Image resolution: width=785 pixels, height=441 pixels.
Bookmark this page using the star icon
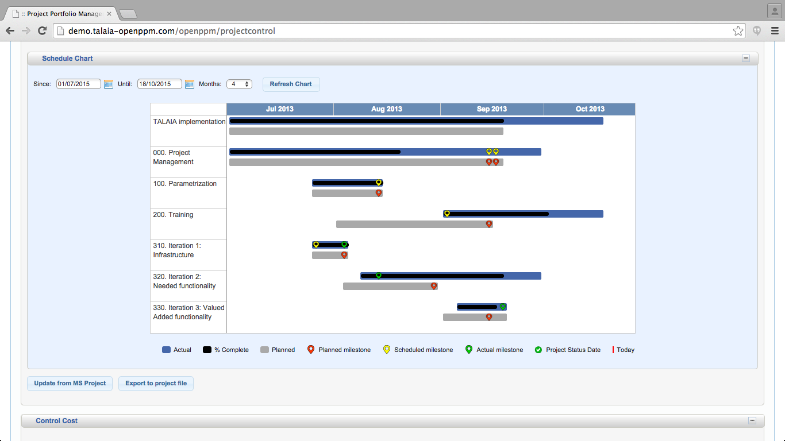(738, 30)
